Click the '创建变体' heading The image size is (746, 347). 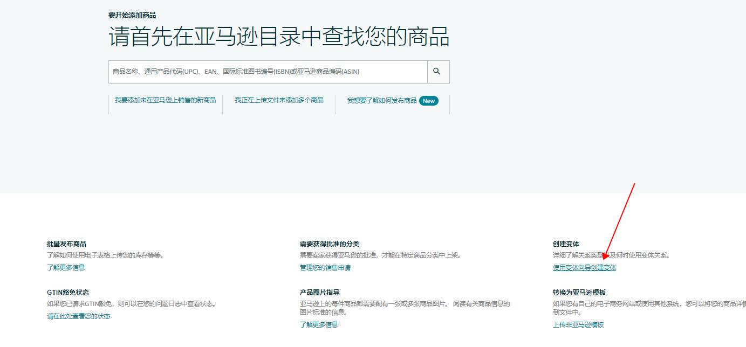point(566,244)
